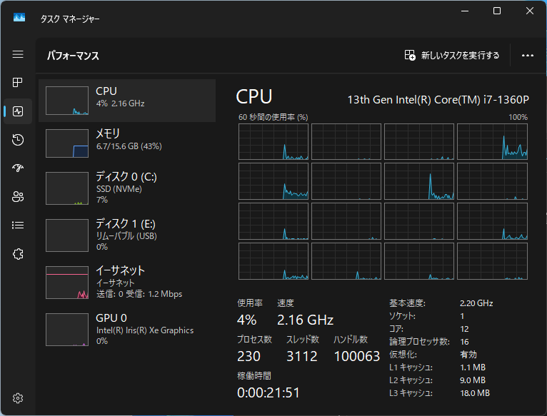The width and height of the screenshot is (547, 416).
Task: Open Task Manager settings gear
Action: tap(18, 397)
